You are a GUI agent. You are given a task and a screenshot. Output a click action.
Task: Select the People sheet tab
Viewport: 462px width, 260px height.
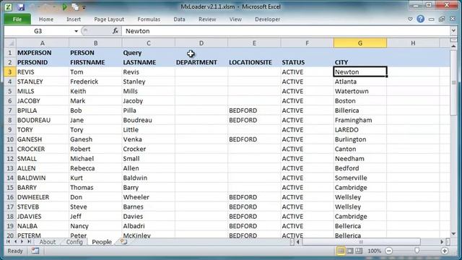(102, 242)
